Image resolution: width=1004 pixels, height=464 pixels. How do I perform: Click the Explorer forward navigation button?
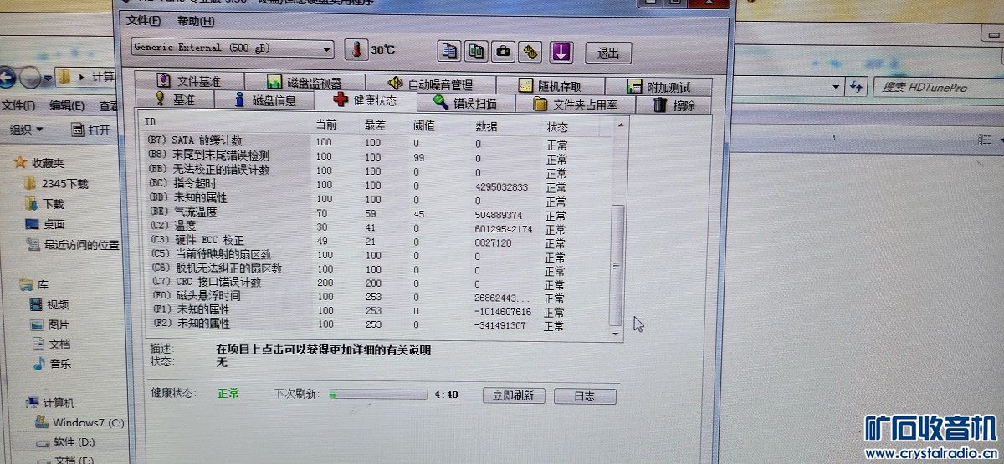pos(31,78)
